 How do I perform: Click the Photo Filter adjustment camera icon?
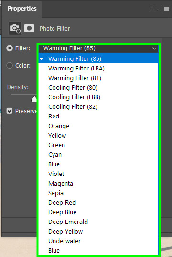15,28
